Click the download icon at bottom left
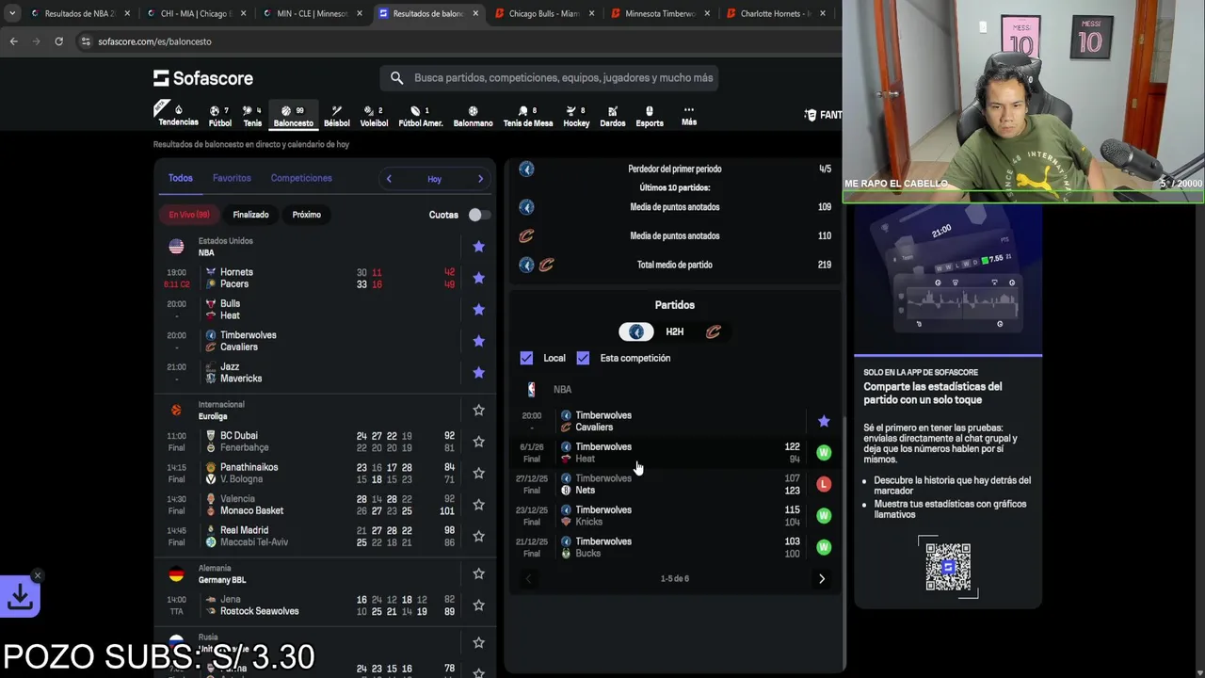This screenshot has height=678, width=1205. point(20,597)
